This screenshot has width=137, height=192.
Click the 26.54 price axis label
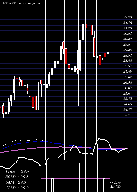128,82
